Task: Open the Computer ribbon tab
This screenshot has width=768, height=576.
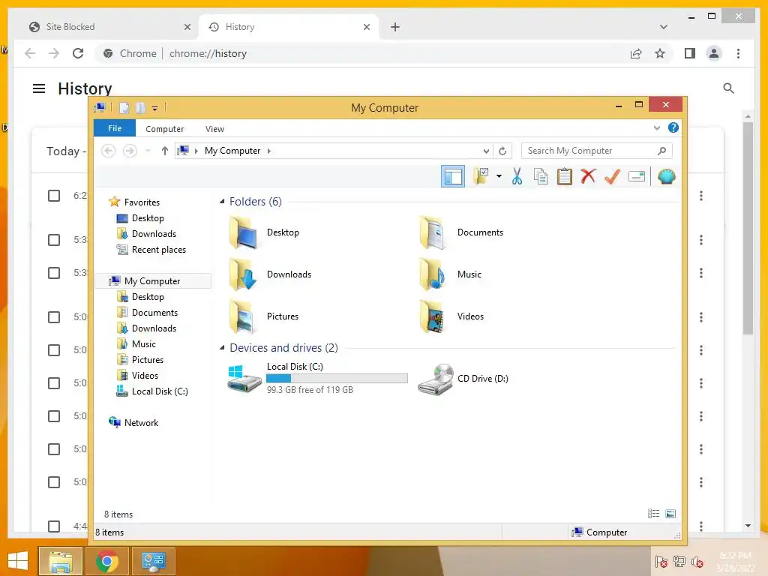Action: coord(164,129)
